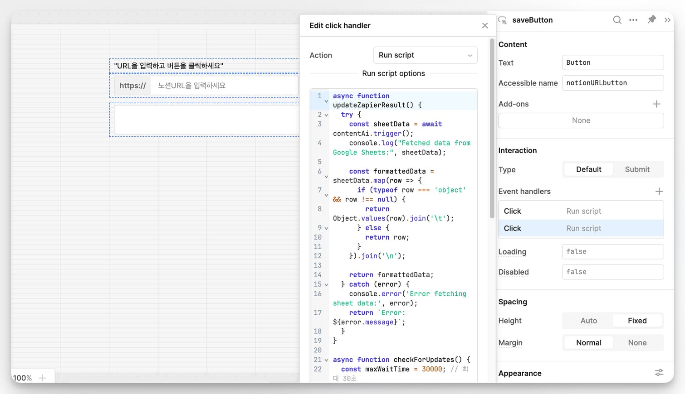Open Appearance settings sliders icon
Image resolution: width=685 pixels, height=394 pixels.
(x=659, y=373)
